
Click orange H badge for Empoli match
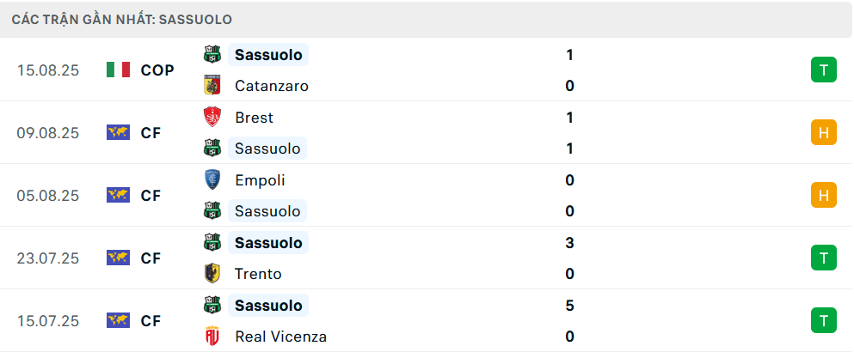(823, 196)
